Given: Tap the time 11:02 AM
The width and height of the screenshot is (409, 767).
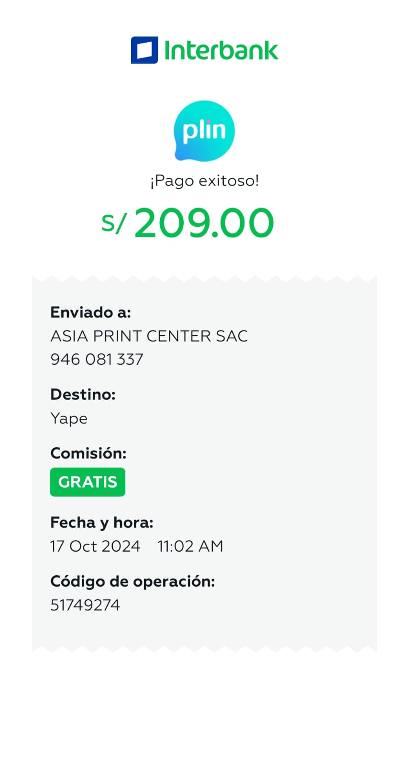Looking at the screenshot, I should pos(190,546).
